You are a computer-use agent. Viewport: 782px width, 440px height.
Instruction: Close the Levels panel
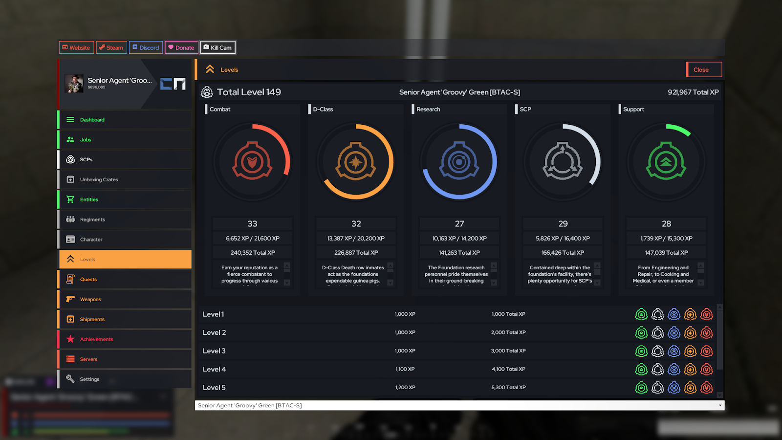[704, 69]
